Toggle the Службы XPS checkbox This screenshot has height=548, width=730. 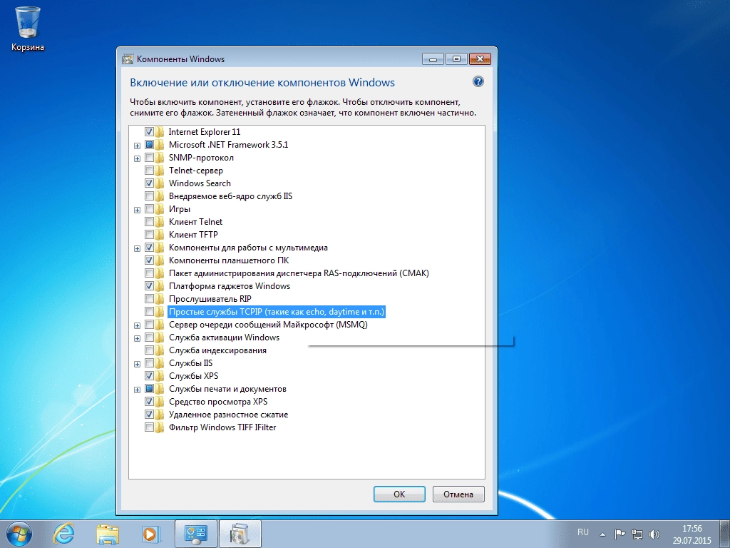[149, 375]
